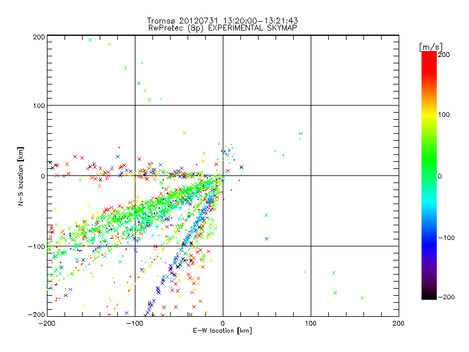The image size is (469, 352).
Task: Click the blue cross at the top-left of the skymap
Action: (90, 40)
